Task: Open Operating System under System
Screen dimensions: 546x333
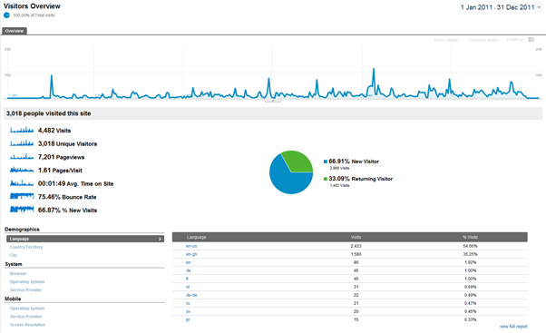Action: pos(27,282)
